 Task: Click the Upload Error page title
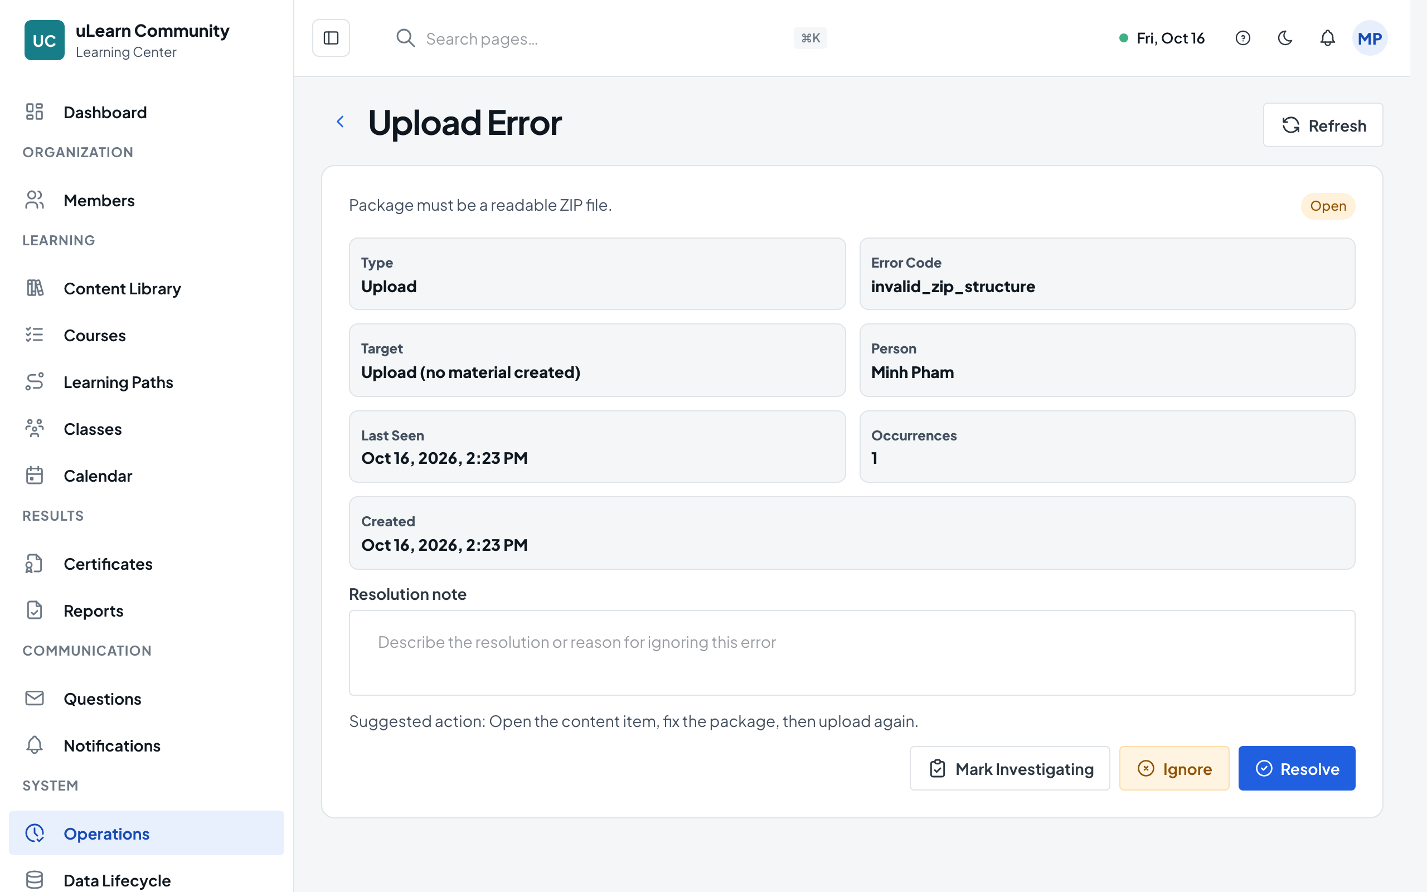pos(465,123)
